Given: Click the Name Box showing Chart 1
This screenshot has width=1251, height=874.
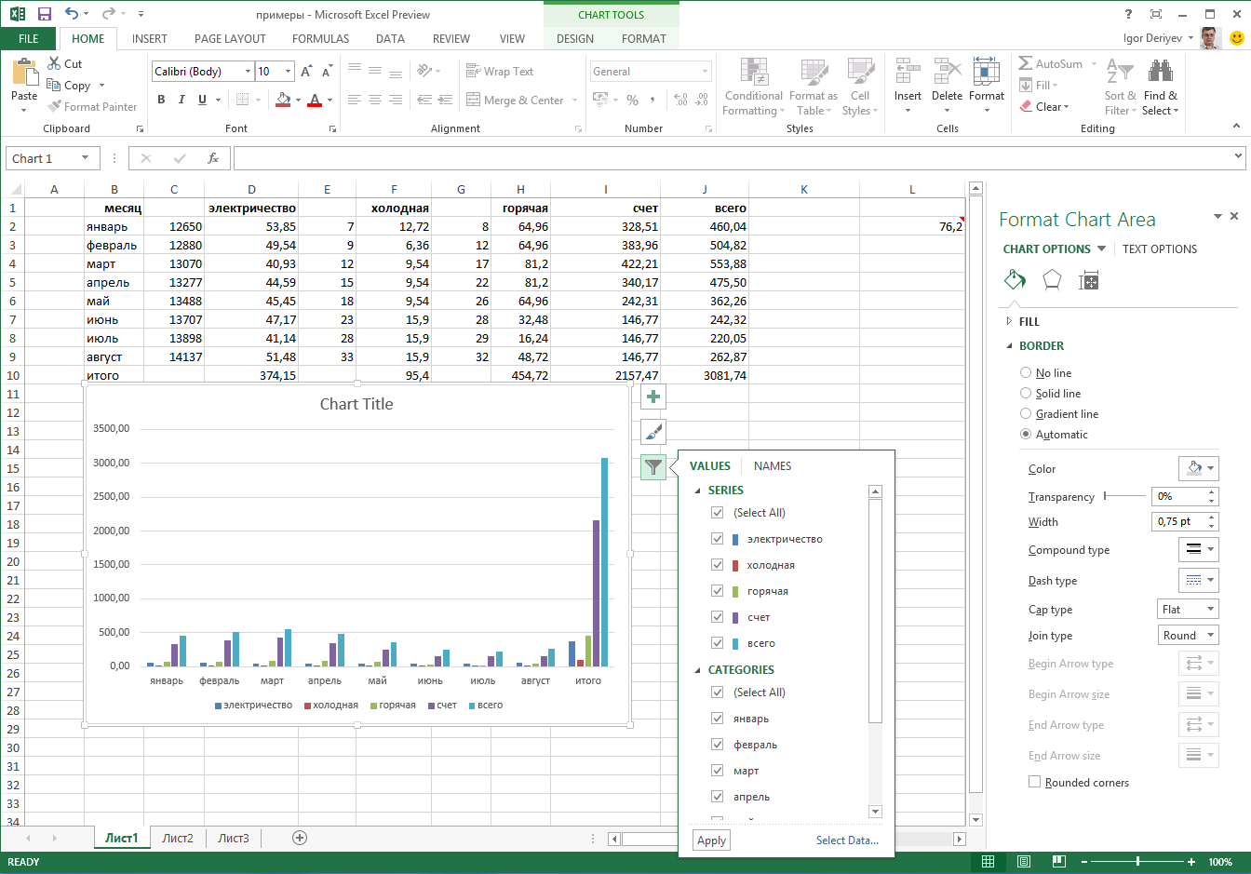Looking at the screenshot, I should coord(43,158).
